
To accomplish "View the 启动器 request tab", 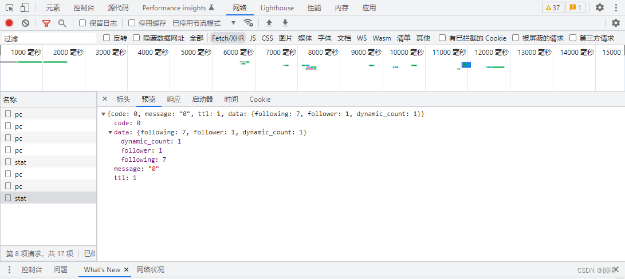I will [202, 99].
